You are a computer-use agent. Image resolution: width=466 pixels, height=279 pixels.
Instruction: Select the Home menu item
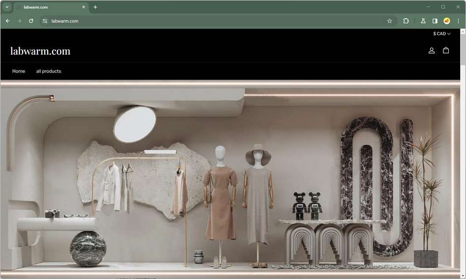coord(18,71)
